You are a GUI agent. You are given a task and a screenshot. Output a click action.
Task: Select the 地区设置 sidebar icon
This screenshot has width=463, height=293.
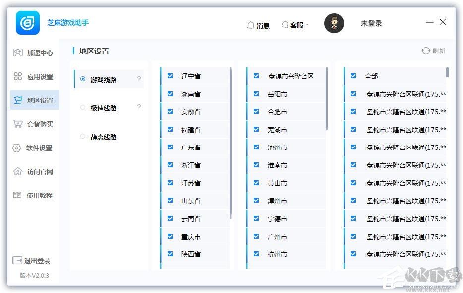click(17, 100)
